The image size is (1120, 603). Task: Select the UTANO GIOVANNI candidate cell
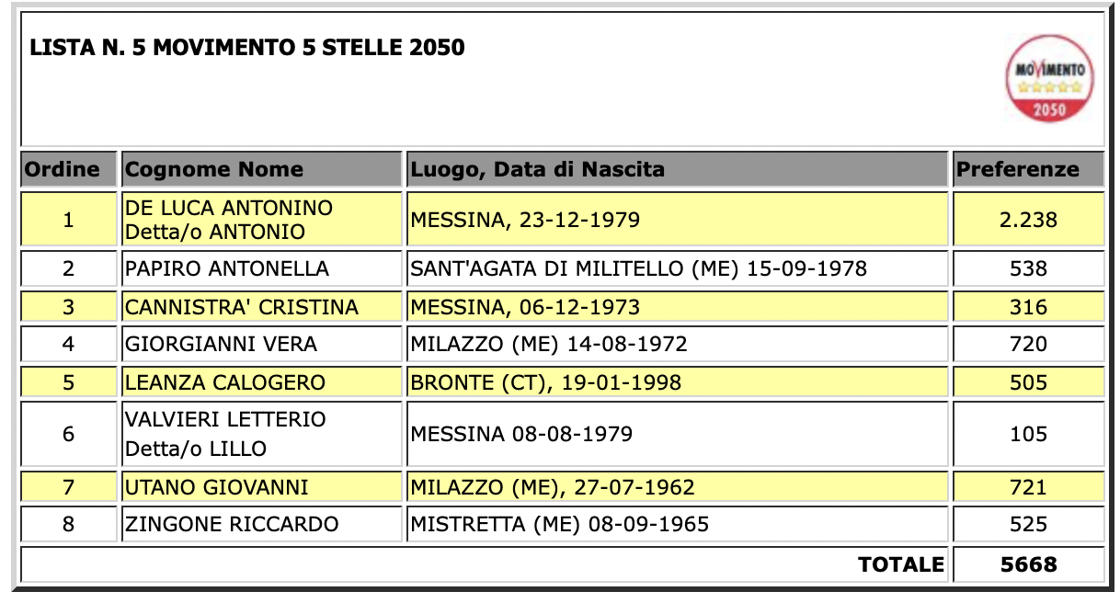[x=262, y=487]
